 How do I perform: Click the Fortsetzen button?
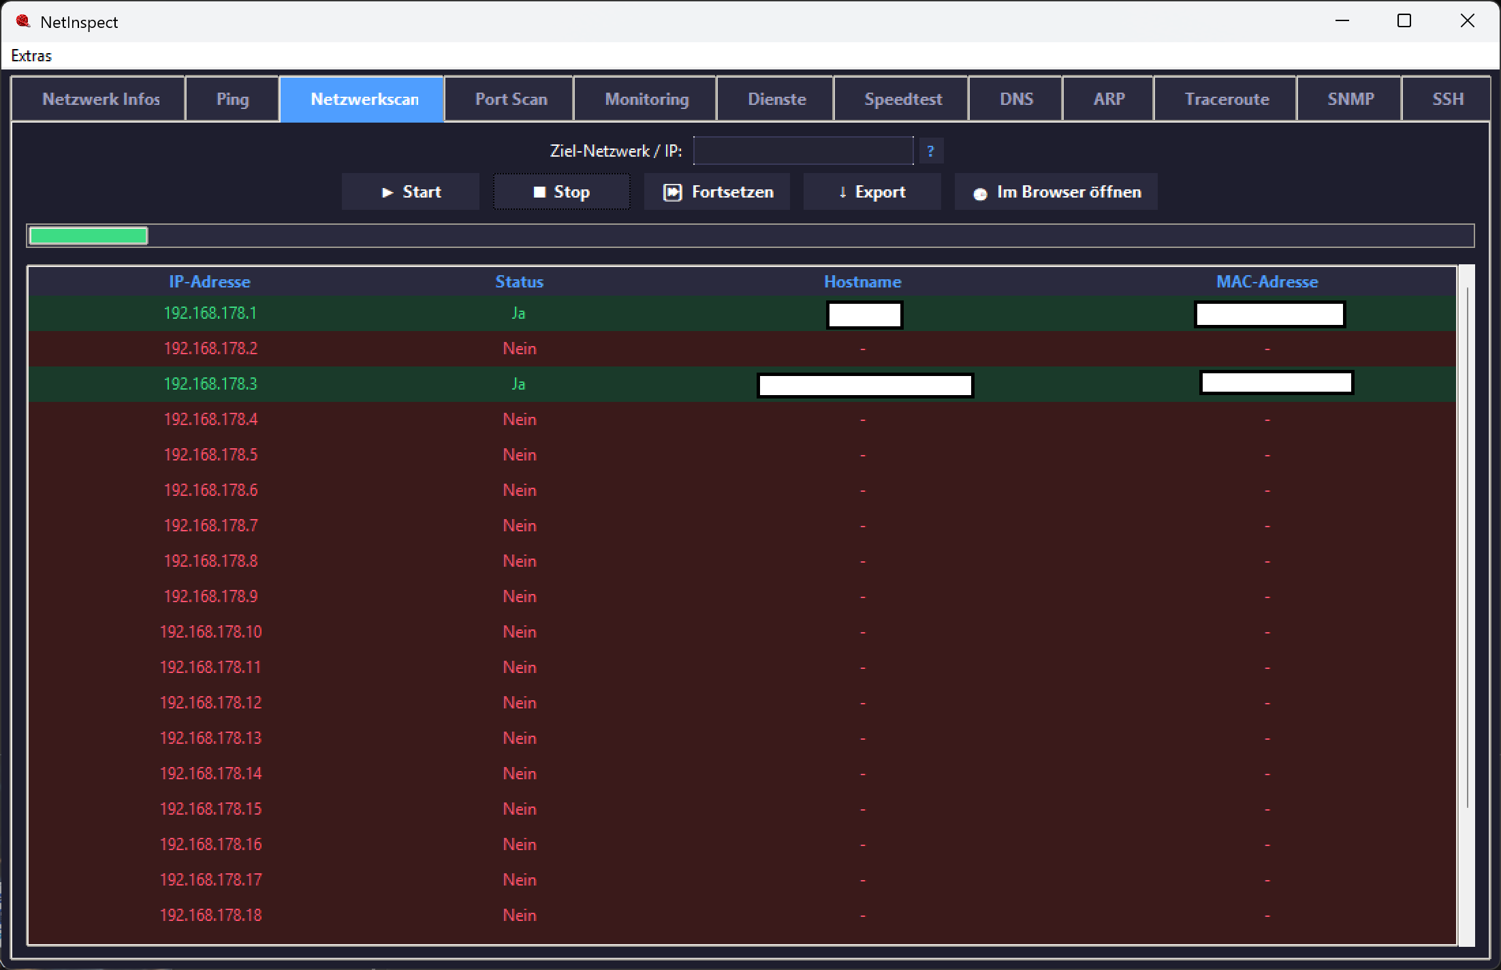[x=717, y=192]
